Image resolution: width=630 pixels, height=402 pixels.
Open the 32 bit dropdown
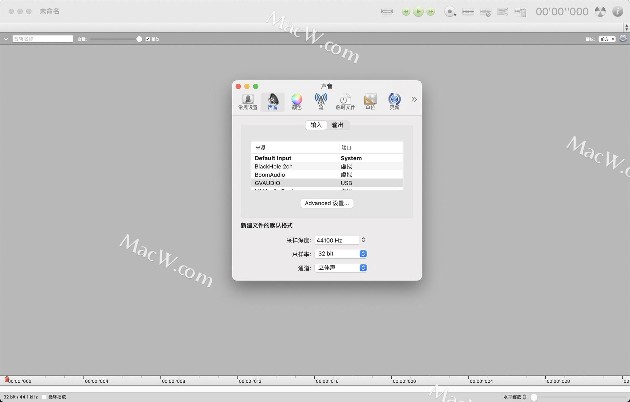point(341,254)
